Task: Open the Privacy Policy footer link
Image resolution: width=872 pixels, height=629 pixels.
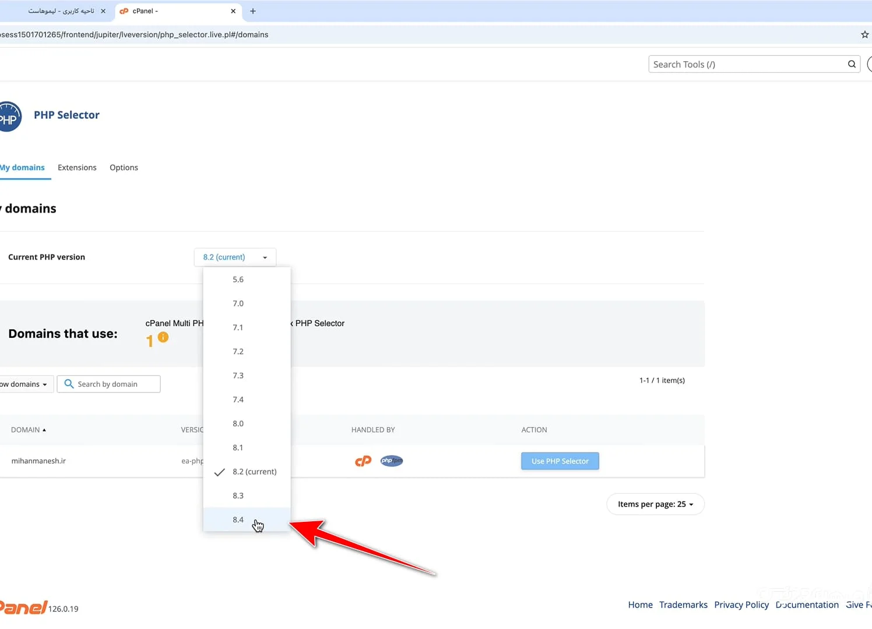Action: [741, 605]
